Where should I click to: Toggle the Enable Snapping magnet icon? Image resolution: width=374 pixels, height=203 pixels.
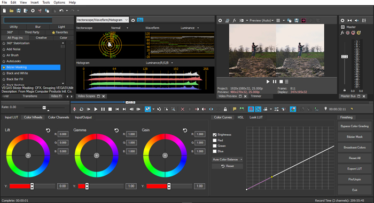click(x=251, y=109)
